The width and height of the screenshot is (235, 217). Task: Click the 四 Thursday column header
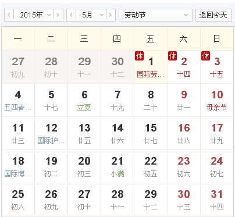pos(117,38)
